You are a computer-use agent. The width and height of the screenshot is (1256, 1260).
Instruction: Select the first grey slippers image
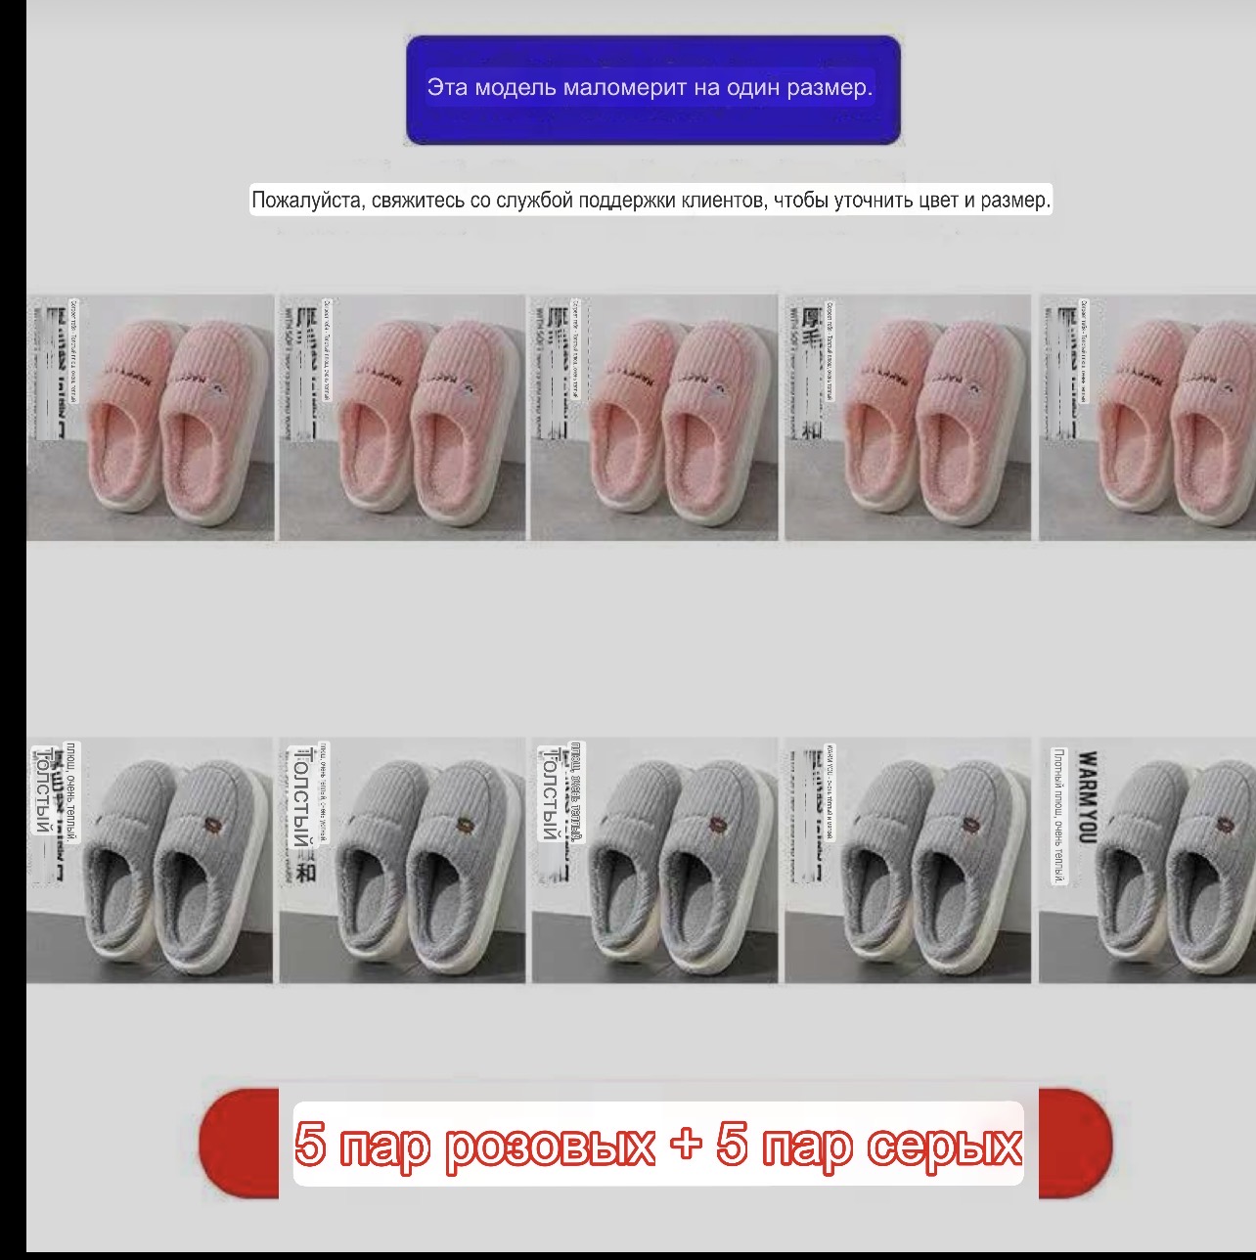click(150, 860)
